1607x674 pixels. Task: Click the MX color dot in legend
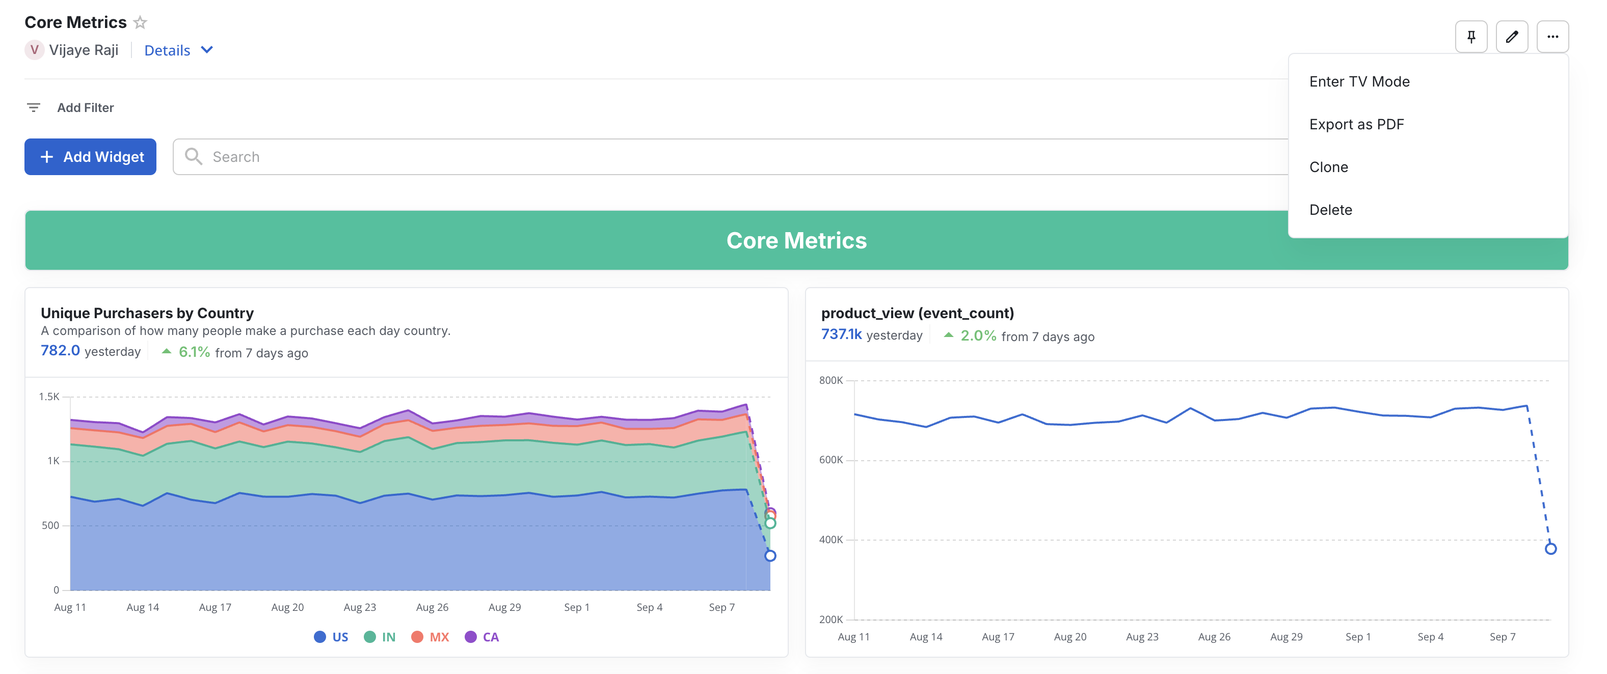click(x=418, y=637)
